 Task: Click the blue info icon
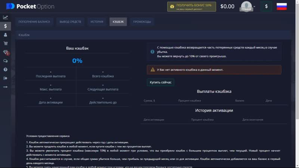coord(152,52)
